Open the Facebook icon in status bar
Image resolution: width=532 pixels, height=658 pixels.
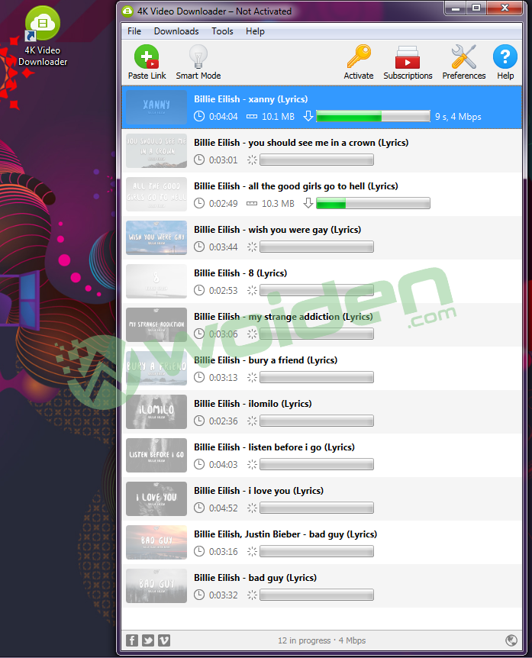click(x=132, y=640)
